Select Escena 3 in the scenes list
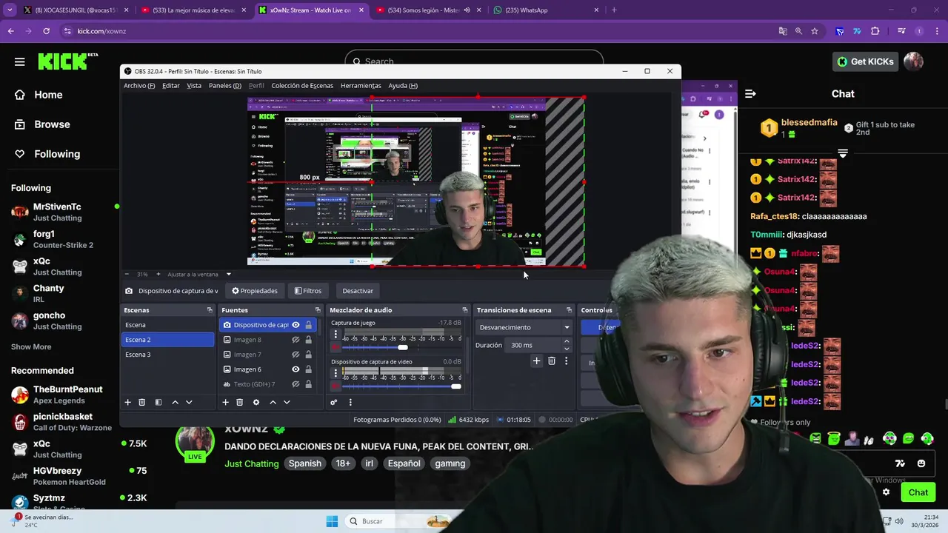 167,355
